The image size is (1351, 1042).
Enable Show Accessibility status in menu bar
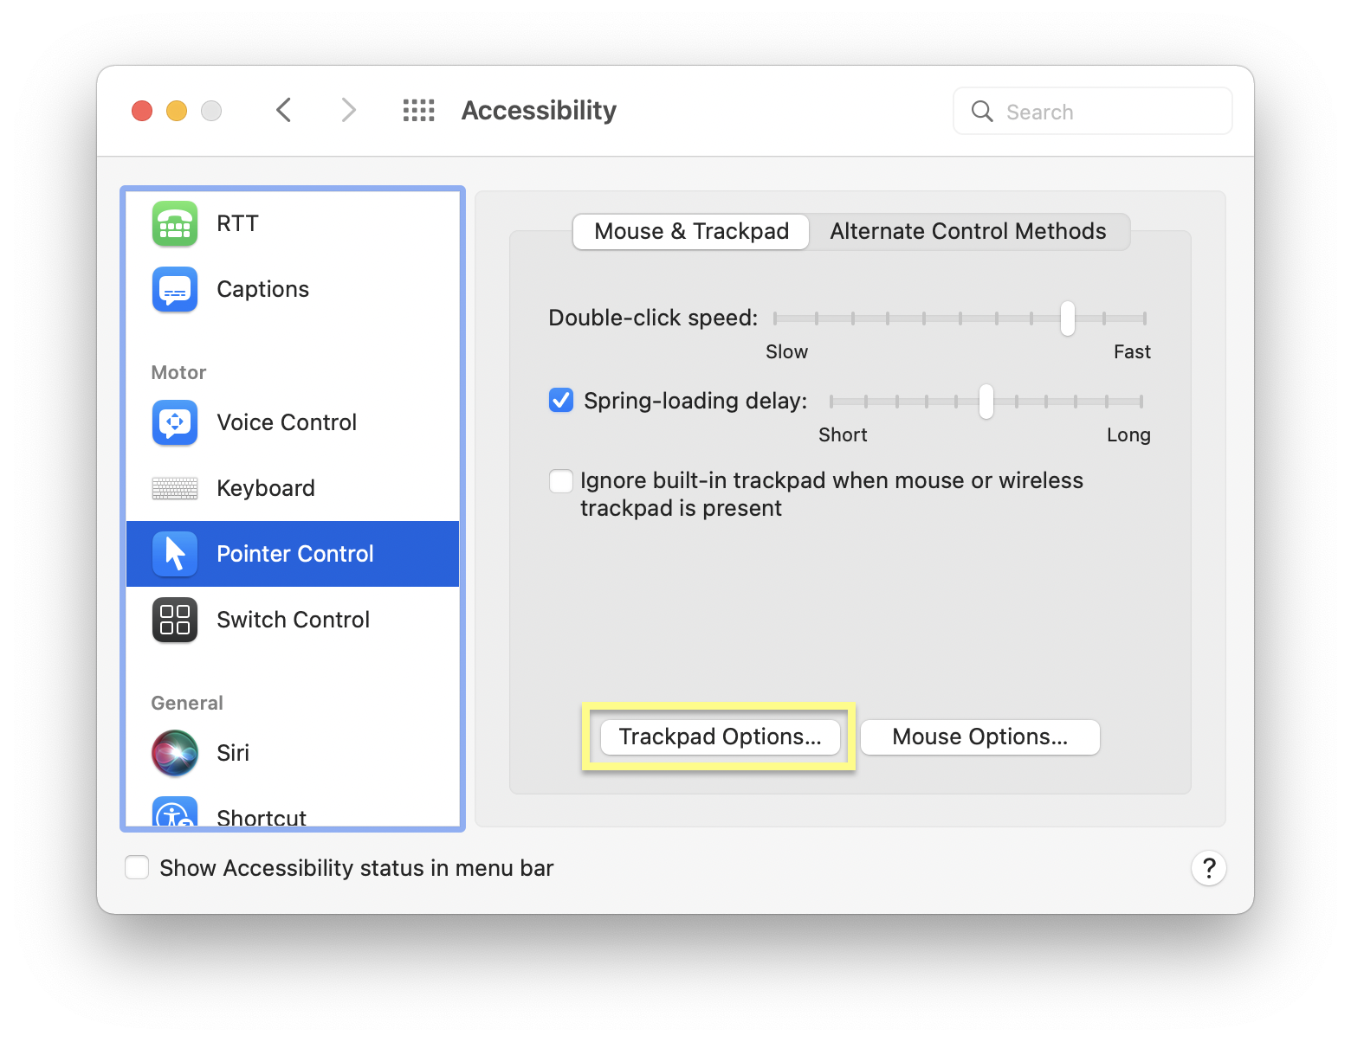click(137, 867)
